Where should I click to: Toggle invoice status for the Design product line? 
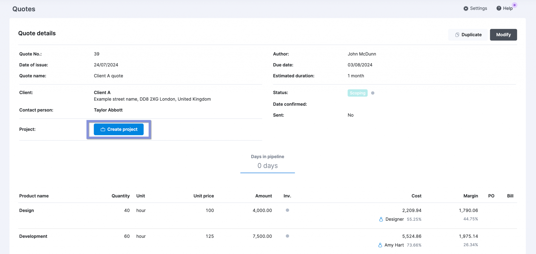pyautogui.click(x=287, y=210)
